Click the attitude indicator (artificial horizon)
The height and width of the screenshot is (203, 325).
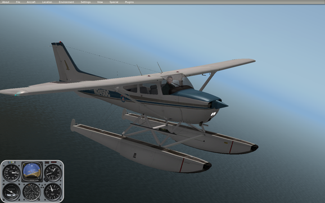tap(32, 172)
